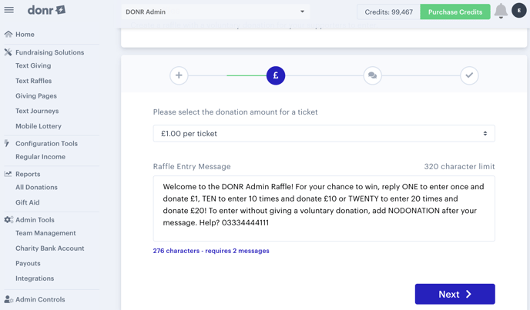The image size is (530, 310).
Task: Go to Home in sidebar
Action: 25,35
